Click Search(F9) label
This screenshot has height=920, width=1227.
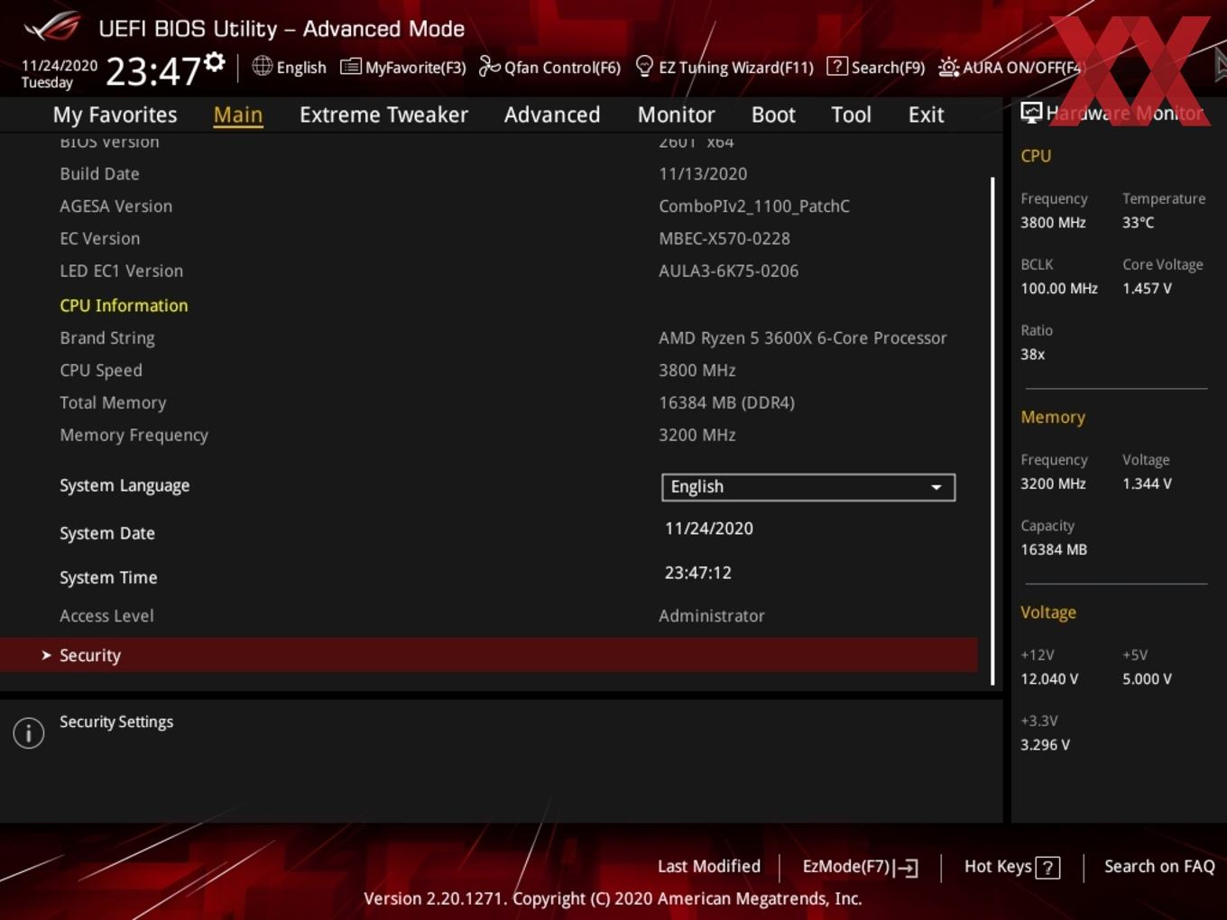pyautogui.click(x=888, y=67)
